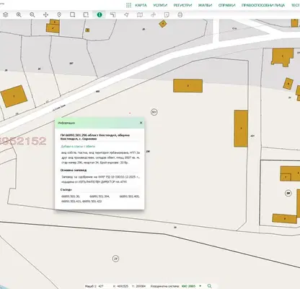300x289 pixels.
Task: Open the layers panel icon
Action: pos(5,14)
